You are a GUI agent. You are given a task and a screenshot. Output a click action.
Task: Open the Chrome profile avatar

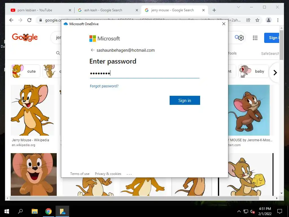pyautogui.click(x=269, y=20)
